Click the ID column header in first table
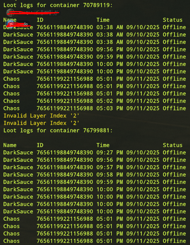 point(40,20)
